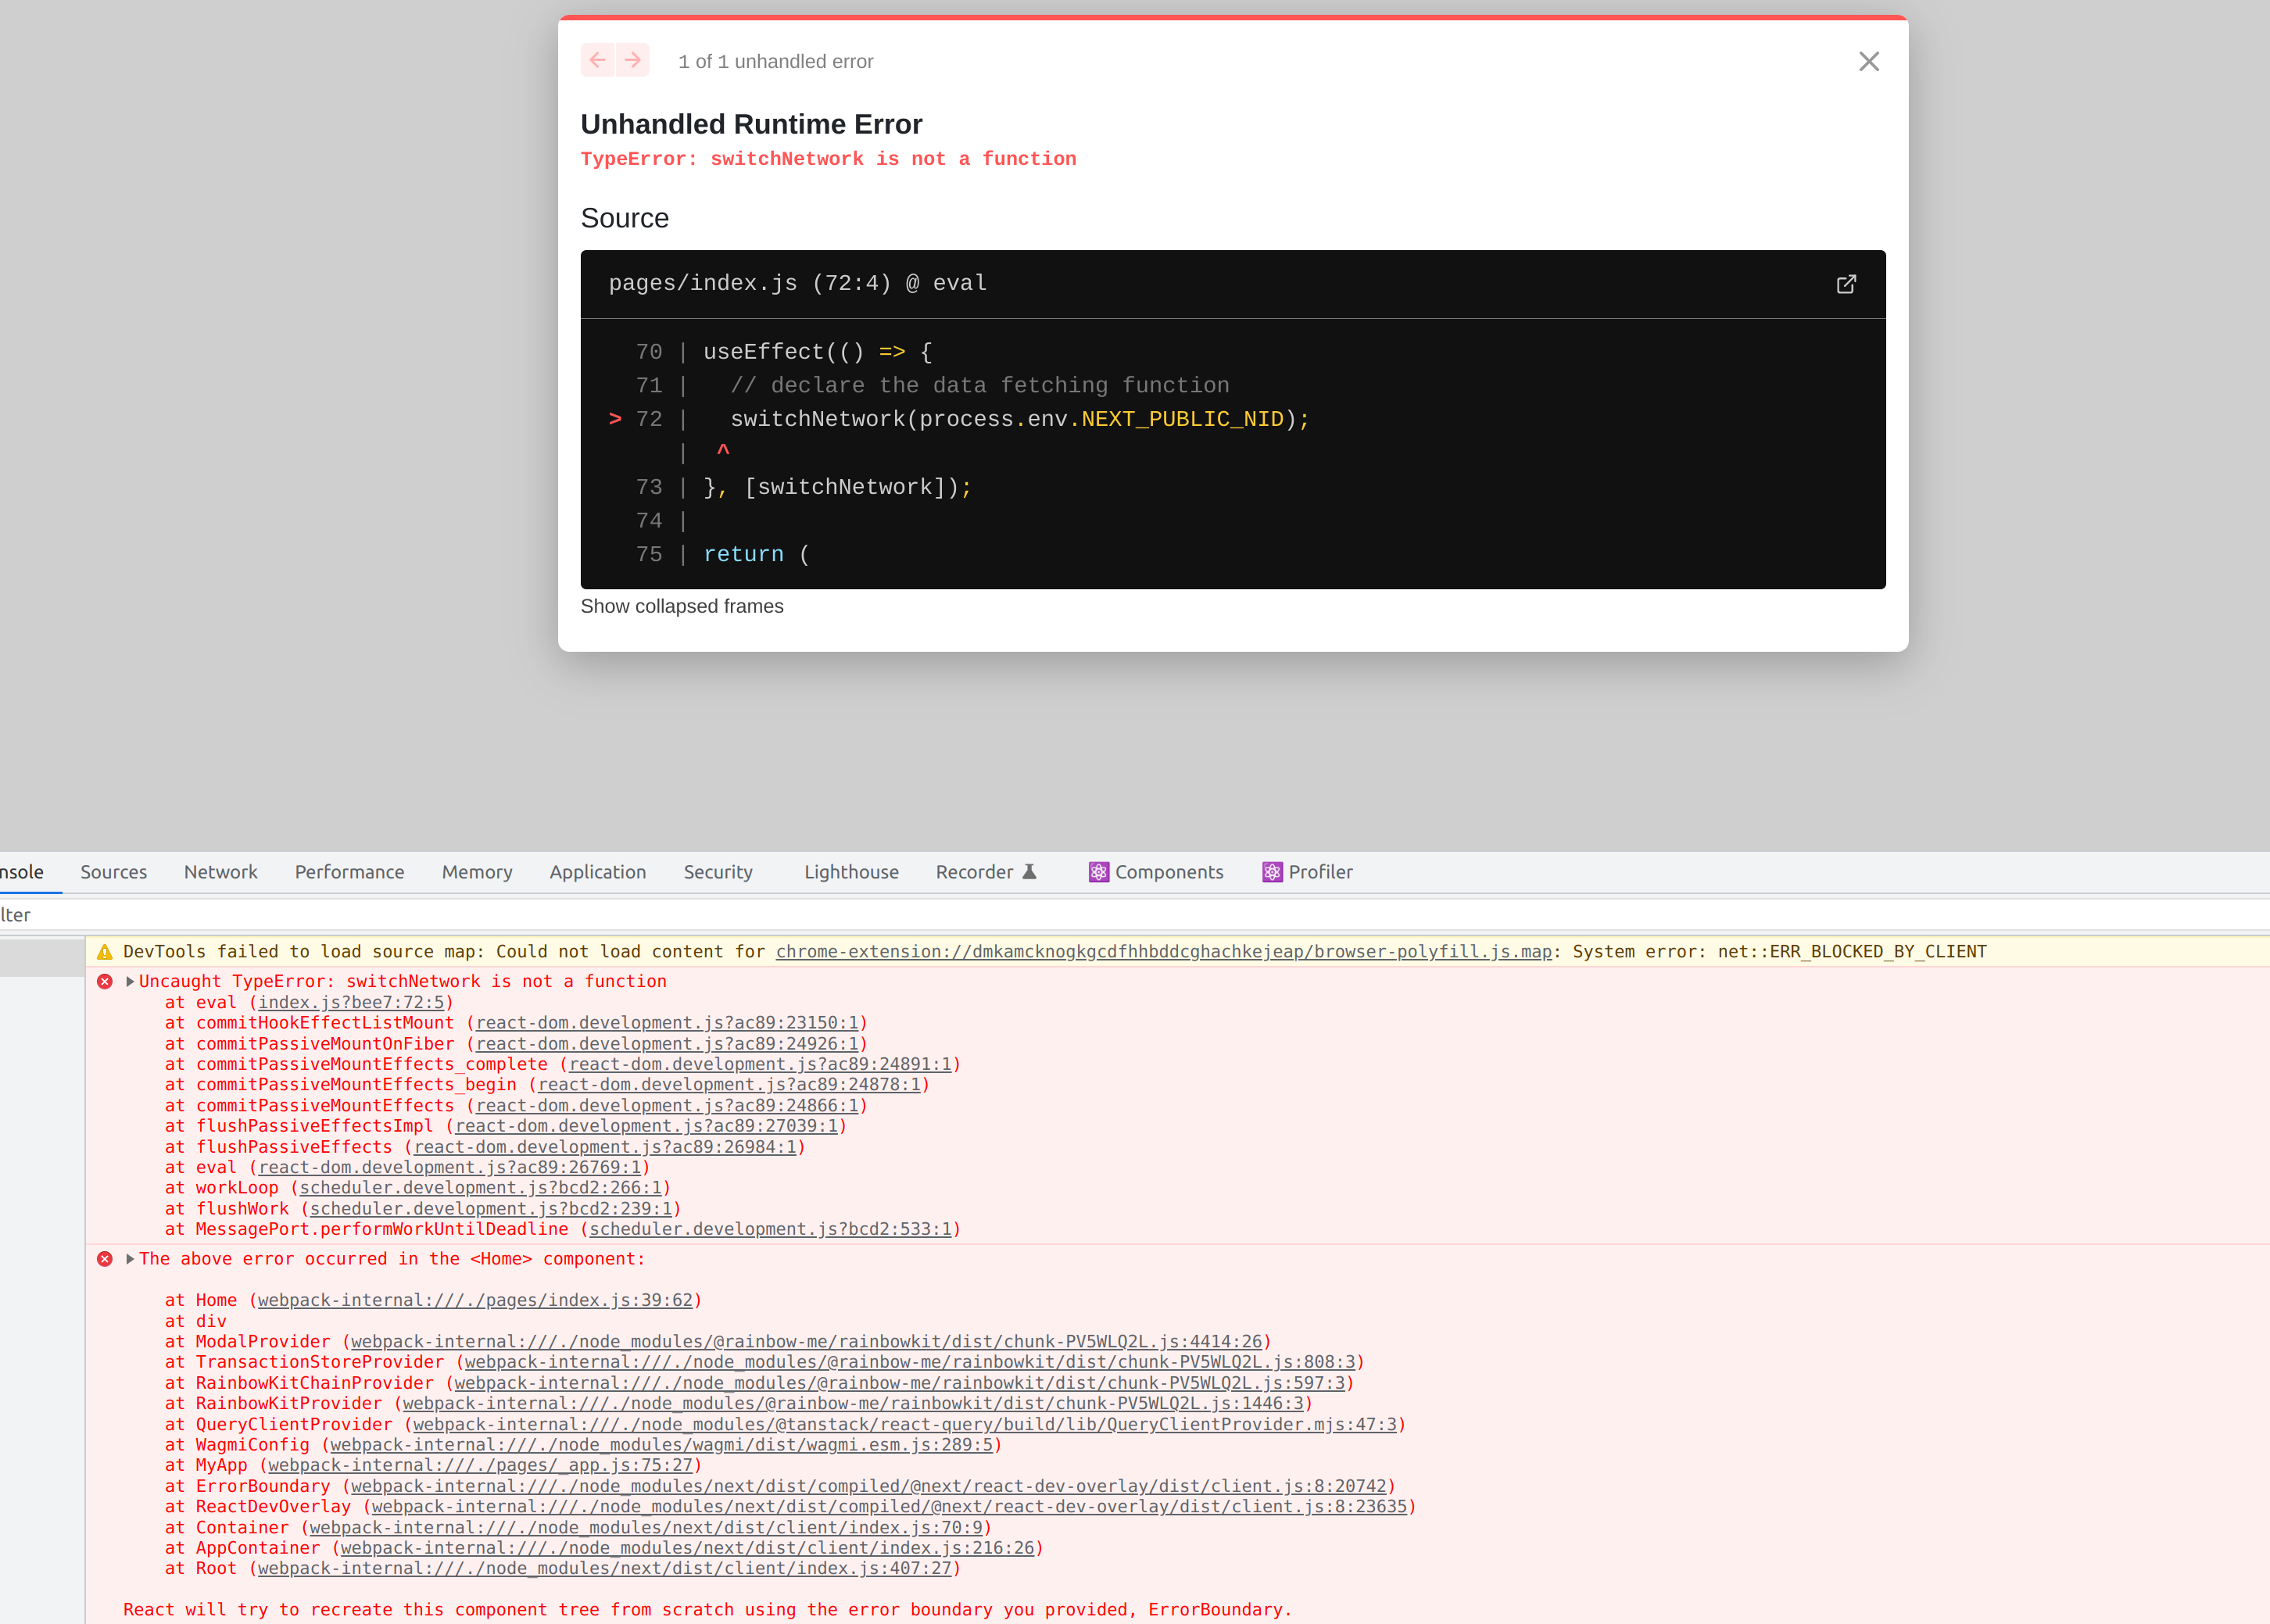Viewport: 2270px width, 1624px height.
Task: Open the Lighthouse panel
Action: (x=850, y=872)
